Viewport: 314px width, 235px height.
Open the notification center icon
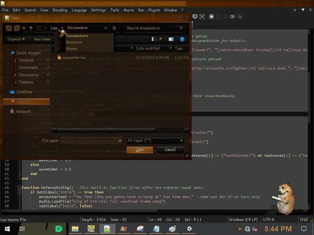[304, 229]
